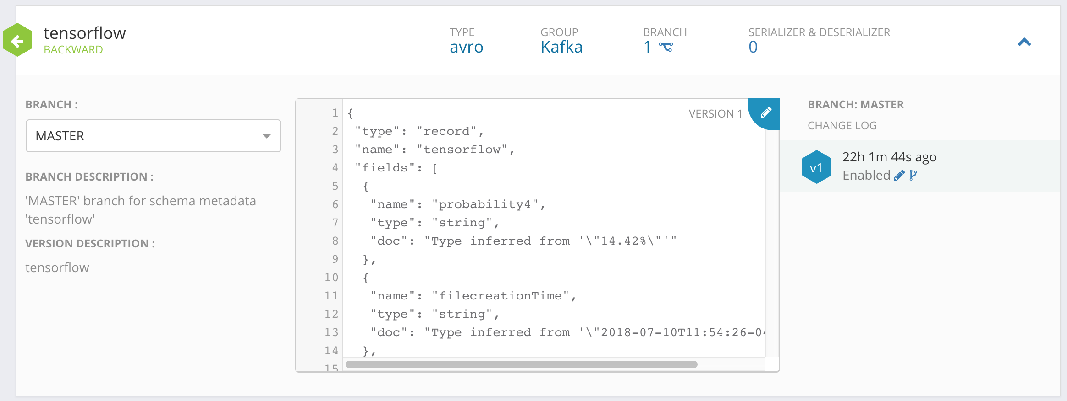1067x401 pixels.
Task: Click the pencil icon next to Enabled
Action: [x=899, y=176]
